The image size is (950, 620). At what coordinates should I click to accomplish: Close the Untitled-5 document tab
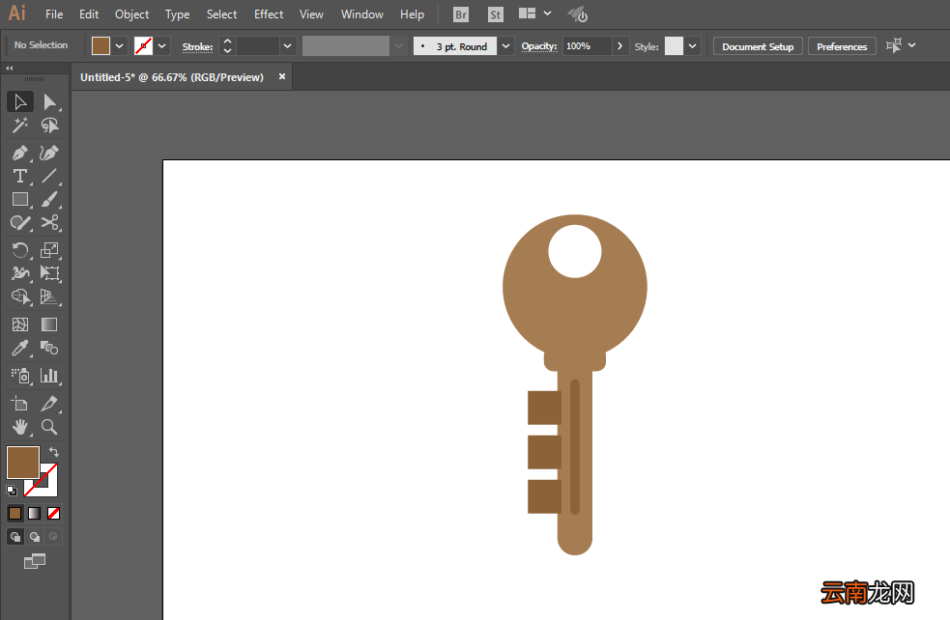coord(282,76)
